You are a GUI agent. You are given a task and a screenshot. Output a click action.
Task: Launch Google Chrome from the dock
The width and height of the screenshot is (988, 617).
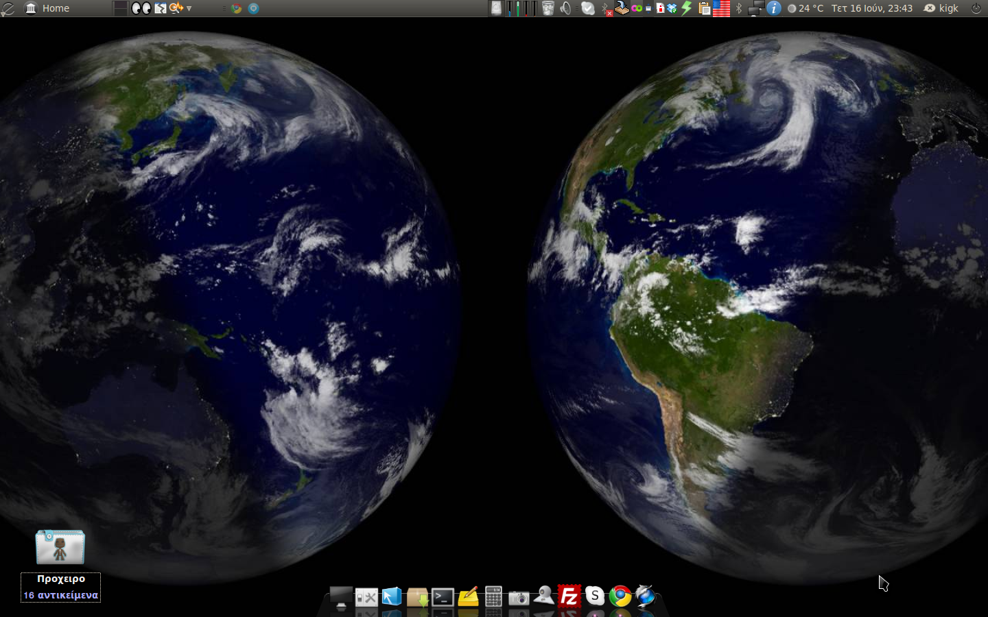(620, 596)
